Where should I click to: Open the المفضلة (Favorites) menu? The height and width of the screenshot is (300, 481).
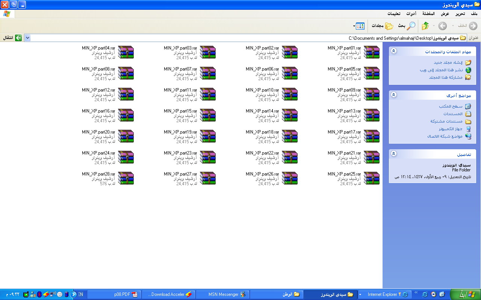(x=428, y=14)
